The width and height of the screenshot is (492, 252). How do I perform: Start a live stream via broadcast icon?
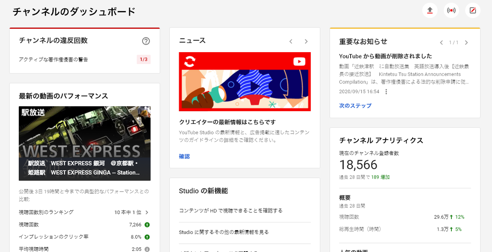point(451,10)
